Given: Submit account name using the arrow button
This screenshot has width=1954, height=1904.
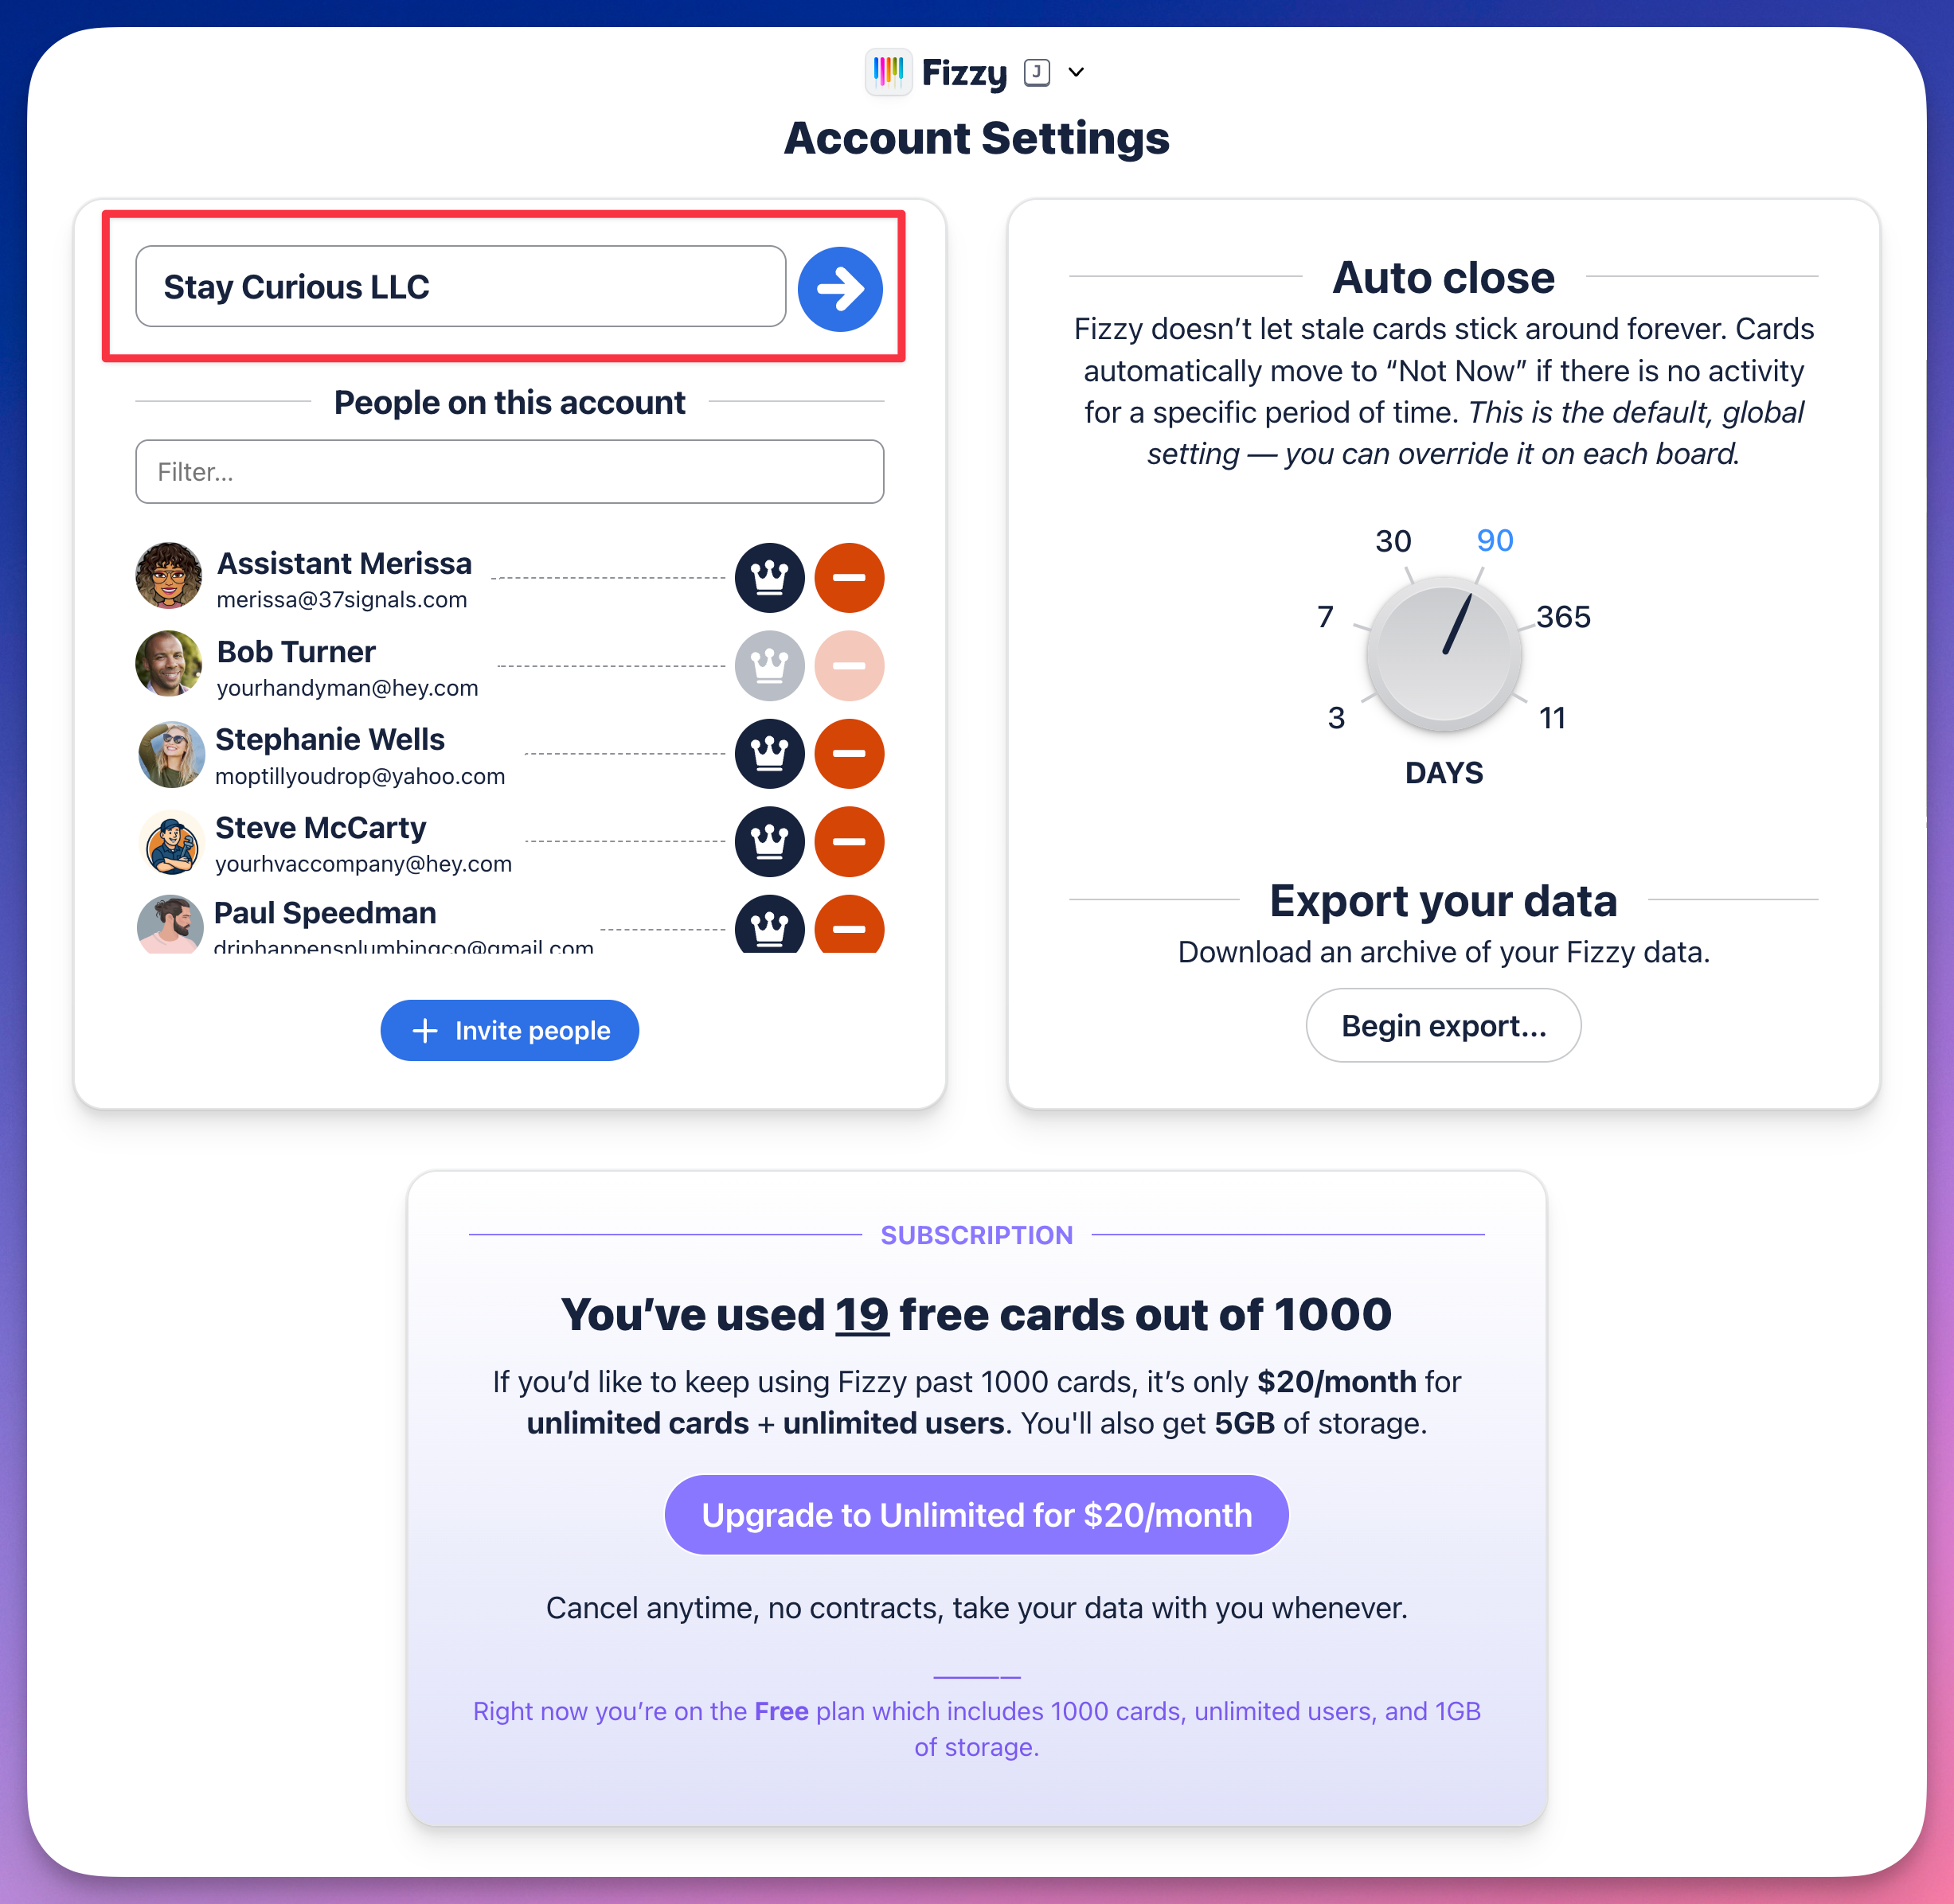Looking at the screenshot, I should [840, 287].
